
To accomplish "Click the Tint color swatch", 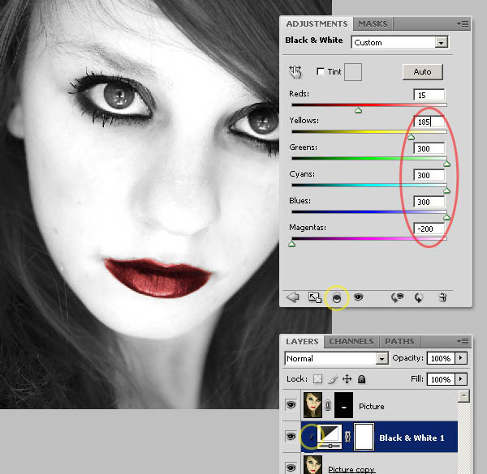I will [353, 72].
